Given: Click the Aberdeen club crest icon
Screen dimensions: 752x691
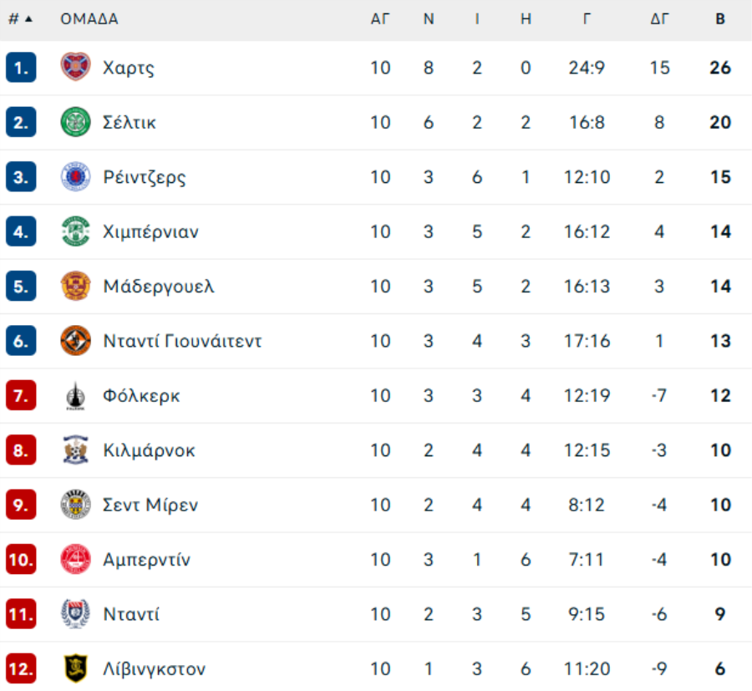Looking at the screenshot, I should coord(75,560).
